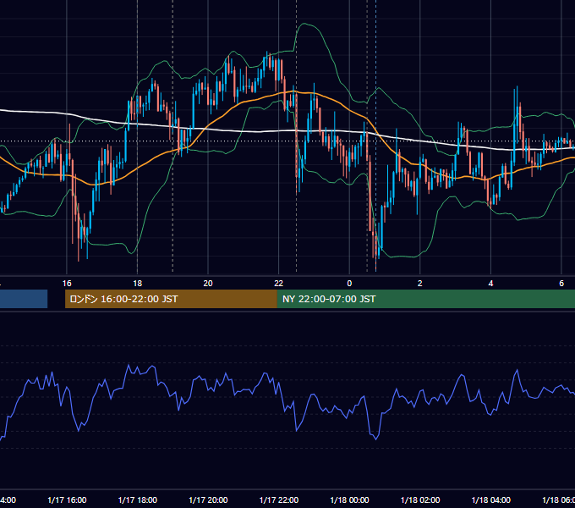Click the London 16:00-22:00 JST session bar

pos(171,299)
